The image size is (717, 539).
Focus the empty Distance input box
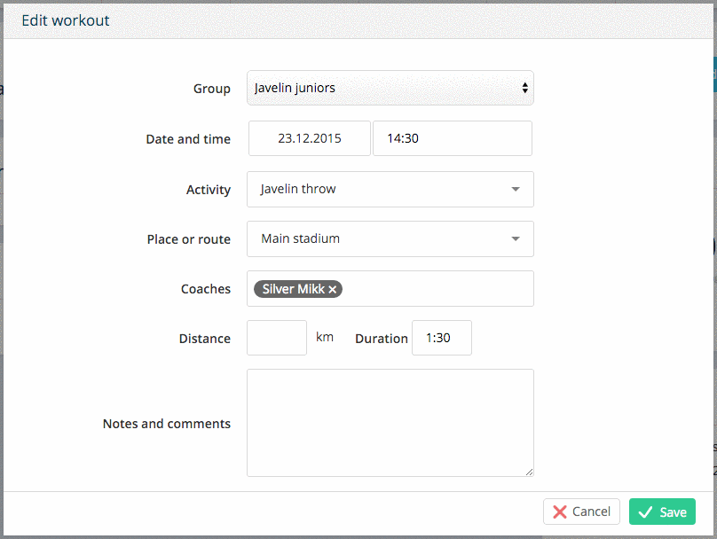coord(277,338)
